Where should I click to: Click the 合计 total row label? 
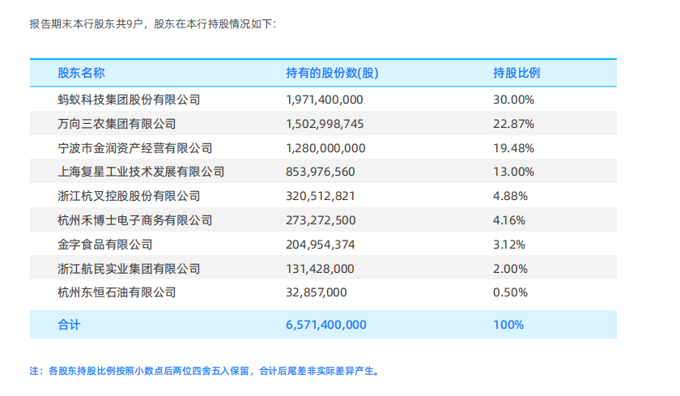(x=69, y=325)
